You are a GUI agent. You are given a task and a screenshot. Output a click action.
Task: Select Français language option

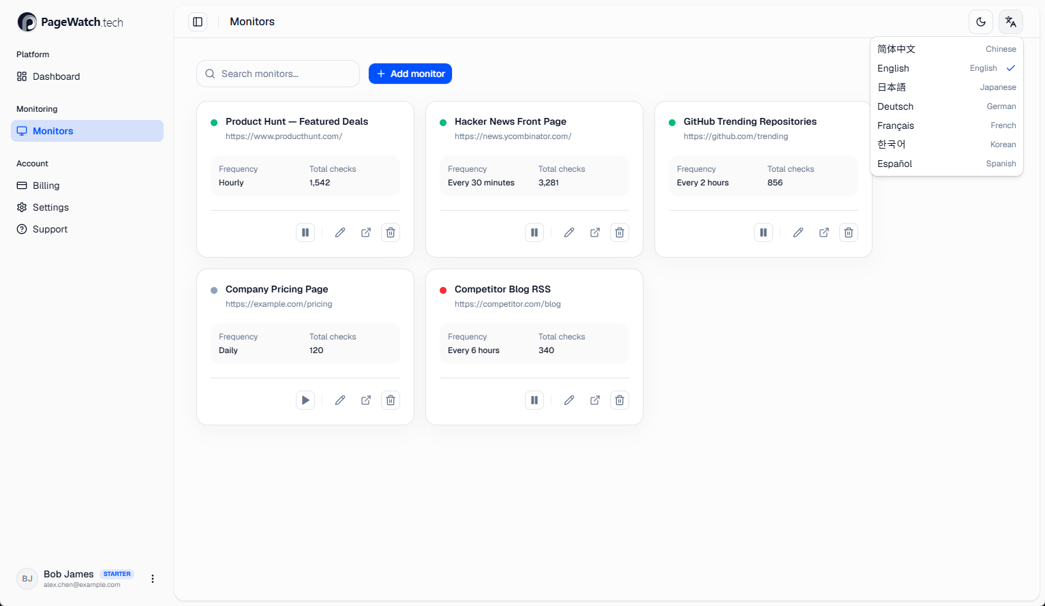click(x=947, y=125)
